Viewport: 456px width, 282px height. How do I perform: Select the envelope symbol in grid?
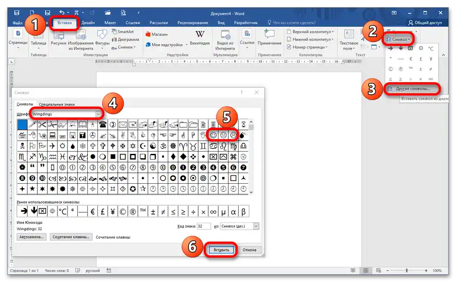click(x=123, y=125)
